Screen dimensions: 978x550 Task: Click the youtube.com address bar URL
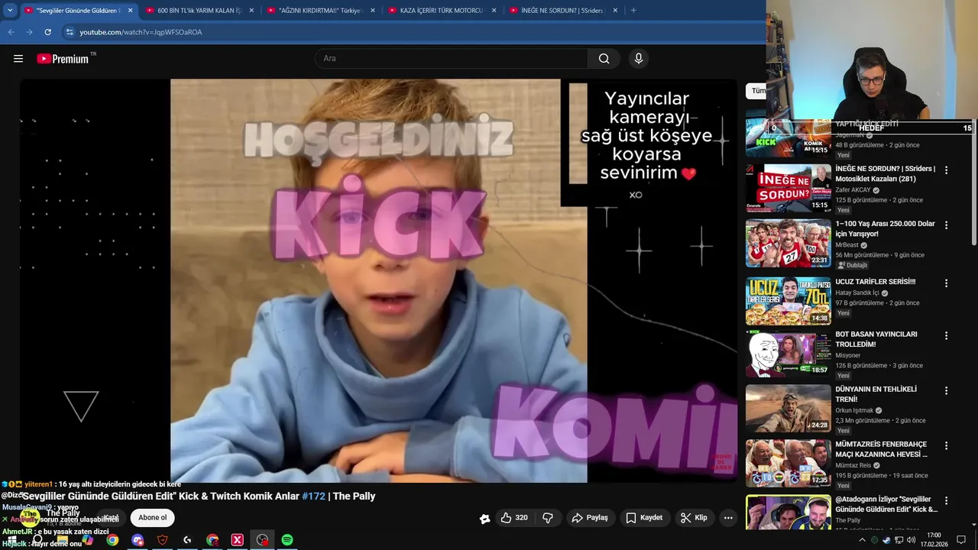click(x=141, y=32)
